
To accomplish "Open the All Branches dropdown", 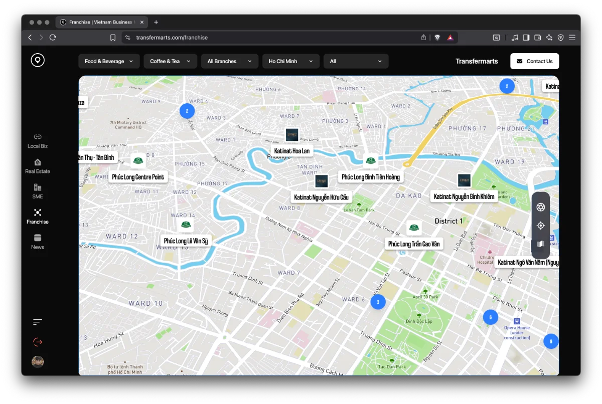I will (x=229, y=61).
